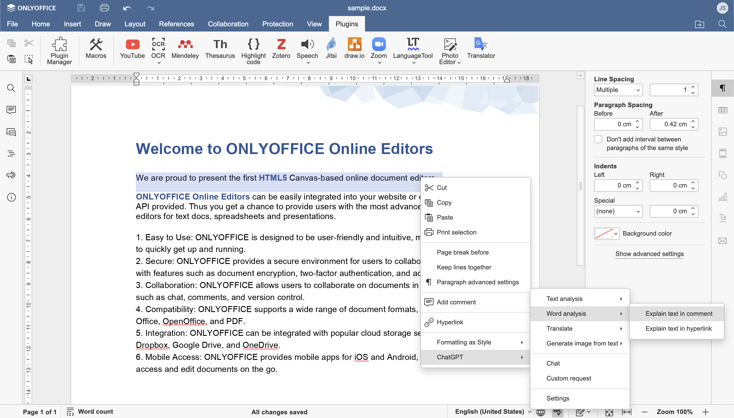This screenshot has width=734, height=418.
Task: Open the Macros plugin
Action: [96, 48]
